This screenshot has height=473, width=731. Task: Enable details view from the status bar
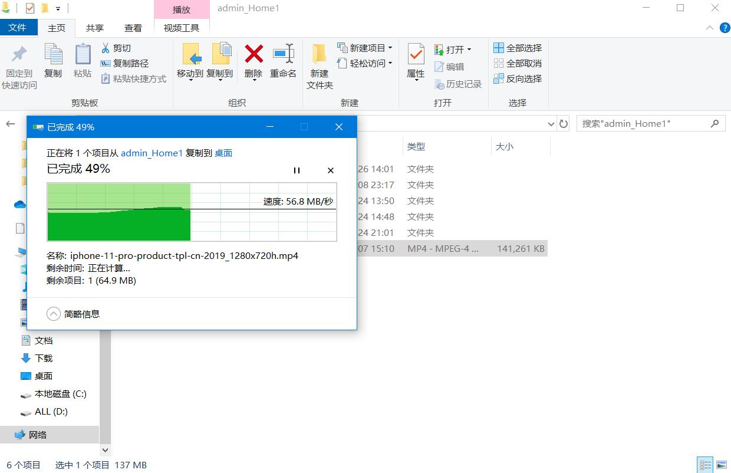click(705, 464)
